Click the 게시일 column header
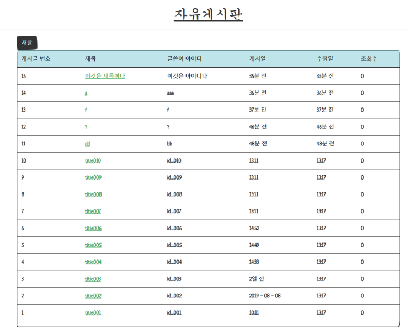Viewport: 410px width, 330px height. (x=257, y=59)
